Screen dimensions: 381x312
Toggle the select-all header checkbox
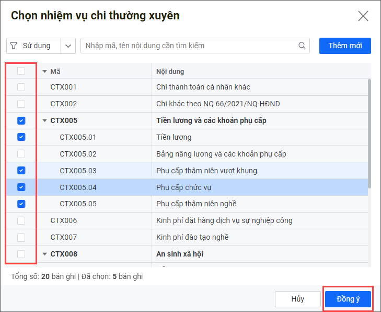[21, 71]
